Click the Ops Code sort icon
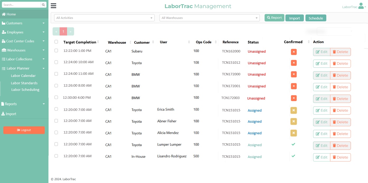This screenshot has height=183, width=368. [x=216, y=42]
